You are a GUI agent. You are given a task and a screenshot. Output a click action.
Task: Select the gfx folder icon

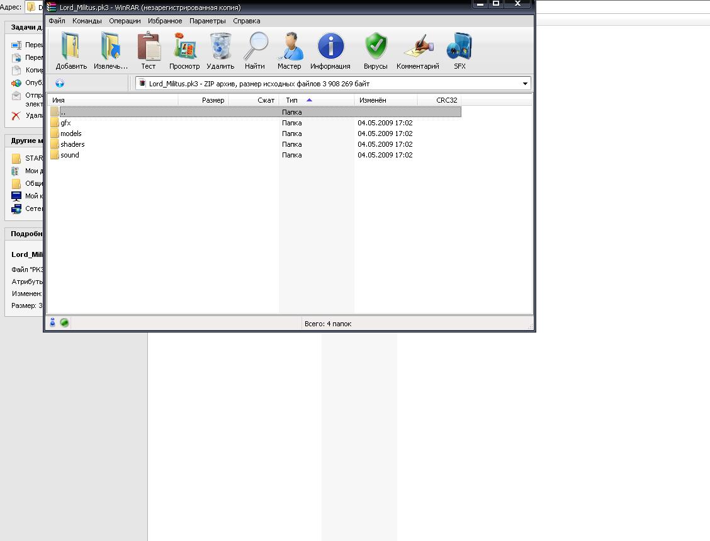pyautogui.click(x=55, y=123)
